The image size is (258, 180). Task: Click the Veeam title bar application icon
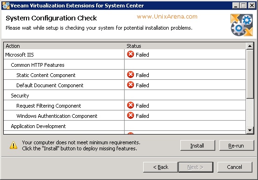click(x=6, y=6)
